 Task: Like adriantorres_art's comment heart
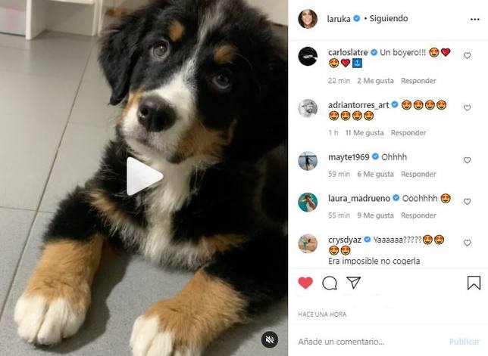467,107
